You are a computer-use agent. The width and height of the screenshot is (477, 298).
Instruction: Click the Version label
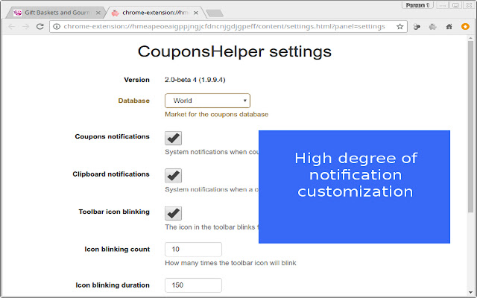point(137,80)
